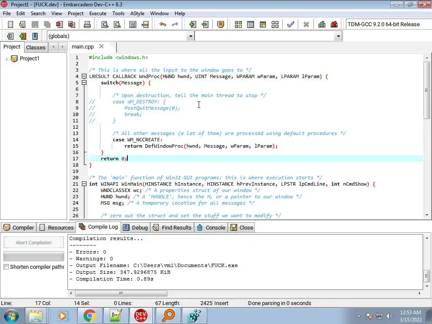Collapse the switch block fold at line 5
This screenshot has height=324, width=432.
click(x=84, y=83)
